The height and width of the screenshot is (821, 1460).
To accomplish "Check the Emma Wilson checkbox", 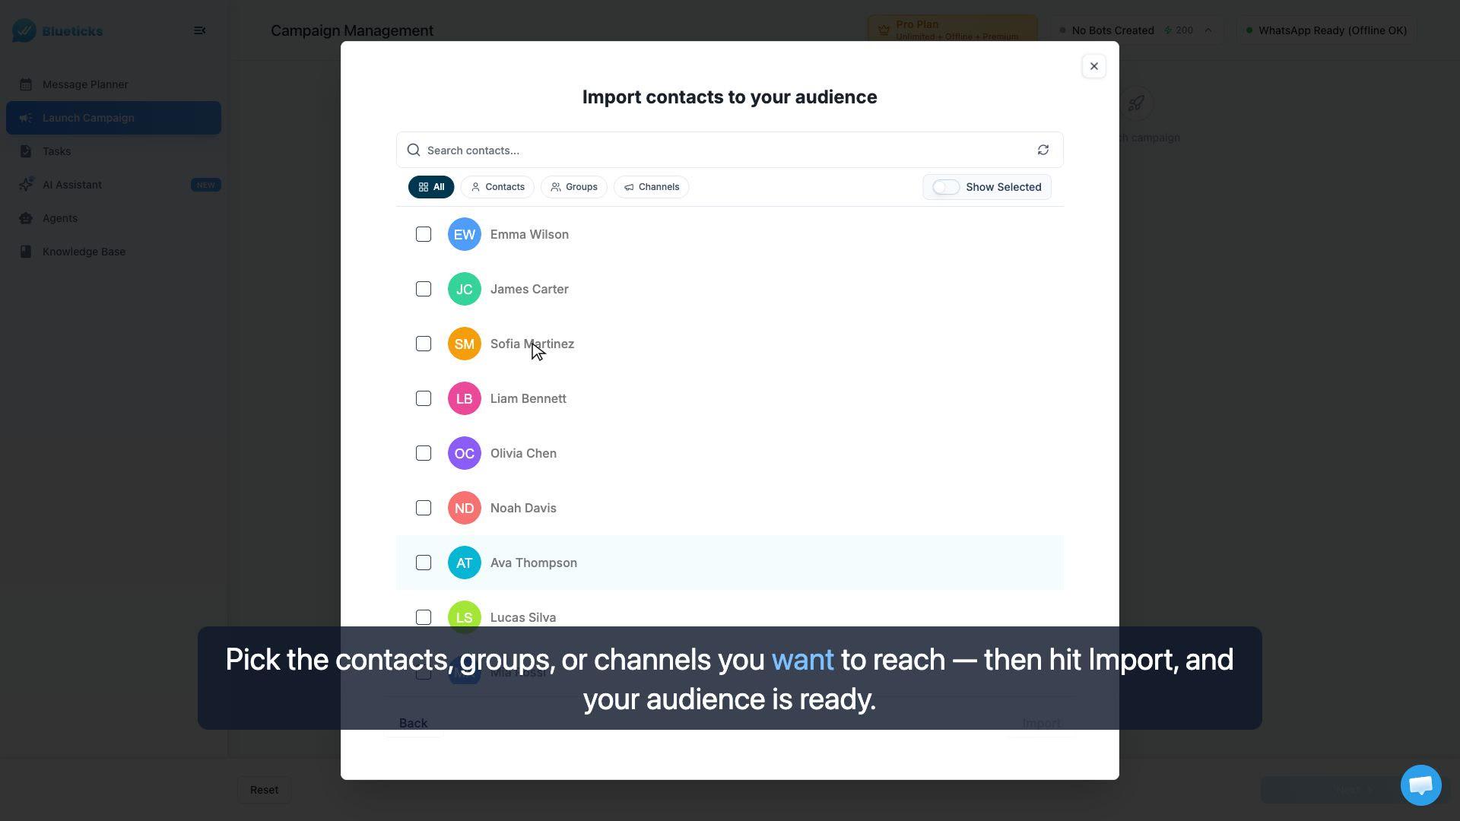I will click(424, 234).
